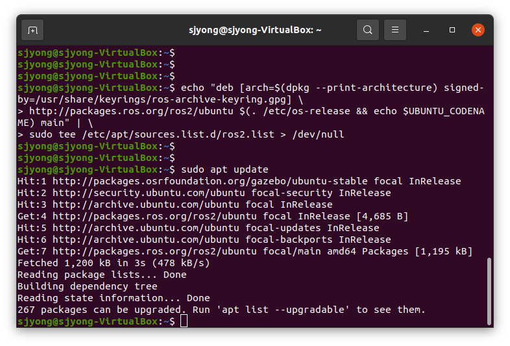
Task: Click the Hit:5 focal-updates line
Action: pos(199,228)
